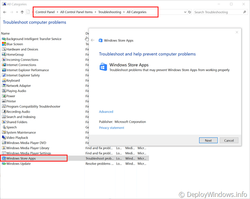Click the Playing Audio icon
250x199 pixels.
(x=4, y=91)
